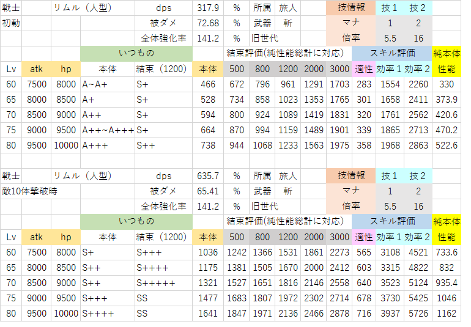The image size is (471, 327).
Task: Select the 効率1 value 1554 cell
Action: pos(390,84)
